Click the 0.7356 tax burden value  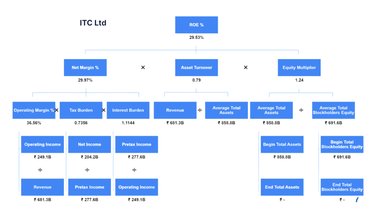pyautogui.click(x=81, y=123)
